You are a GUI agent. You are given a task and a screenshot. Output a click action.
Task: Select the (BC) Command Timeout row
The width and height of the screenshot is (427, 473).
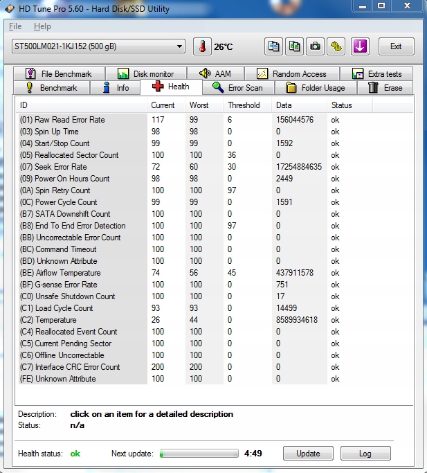pyautogui.click(x=195, y=249)
